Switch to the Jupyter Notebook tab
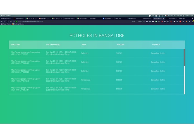This screenshot has height=138, width=194. (x=19, y=18)
